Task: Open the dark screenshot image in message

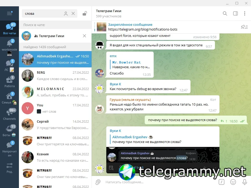Action: (x=163, y=160)
